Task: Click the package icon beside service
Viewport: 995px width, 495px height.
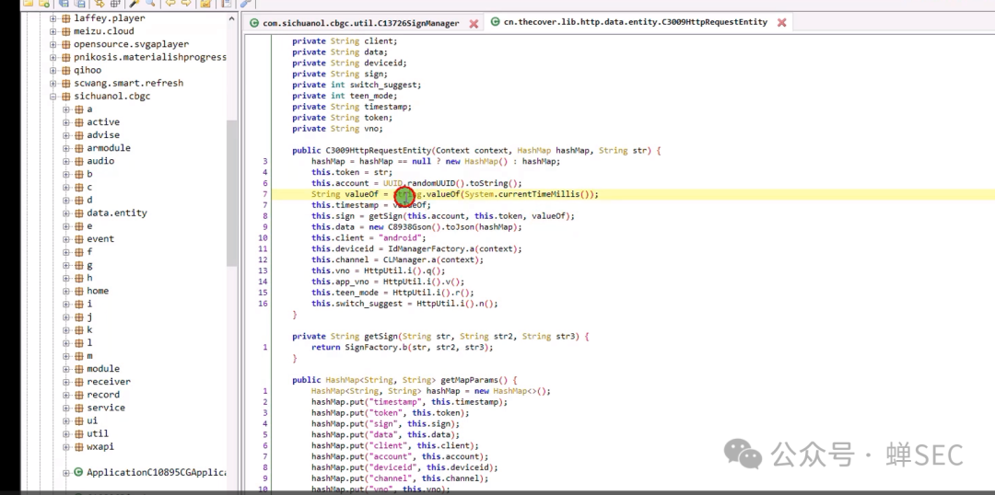Action: (78, 408)
